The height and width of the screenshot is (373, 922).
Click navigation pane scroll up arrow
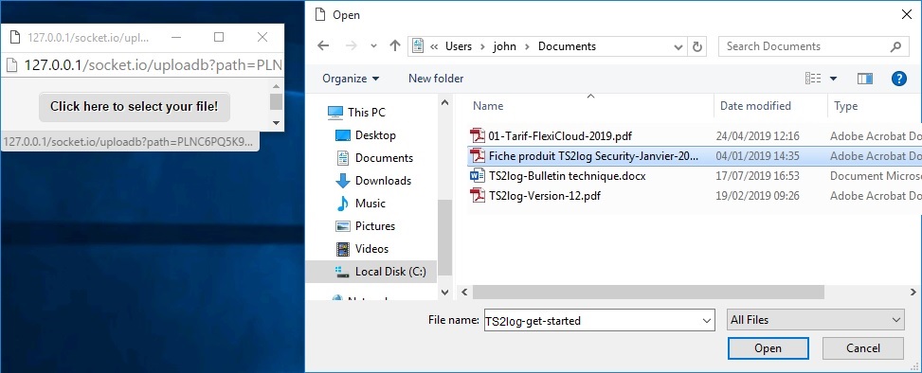(x=444, y=102)
